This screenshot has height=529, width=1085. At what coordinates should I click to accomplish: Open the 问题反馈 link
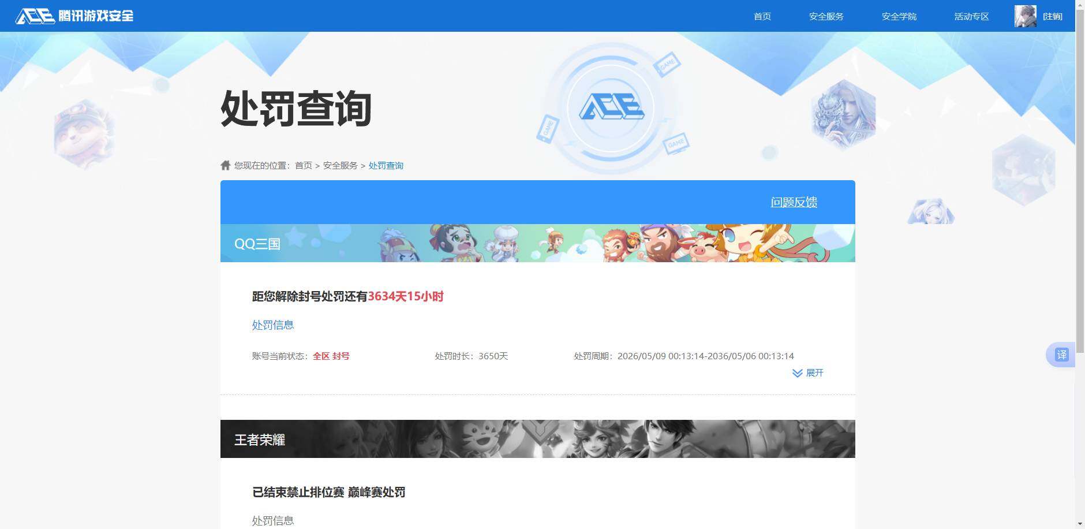tap(794, 202)
